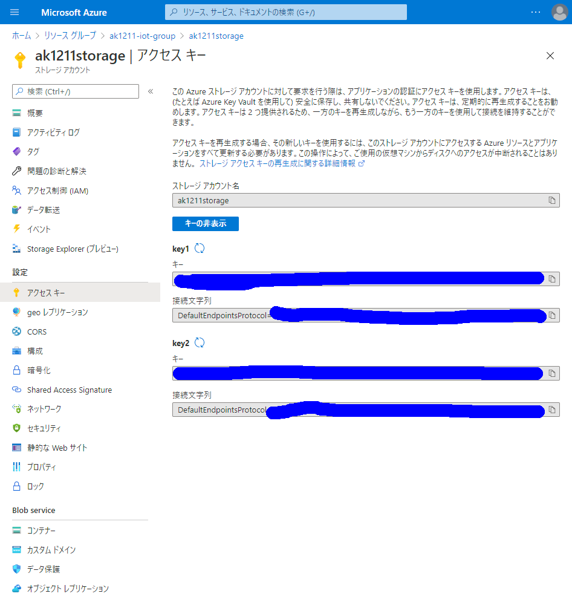Select Shared Access Signature in sidebar

coord(69,390)
